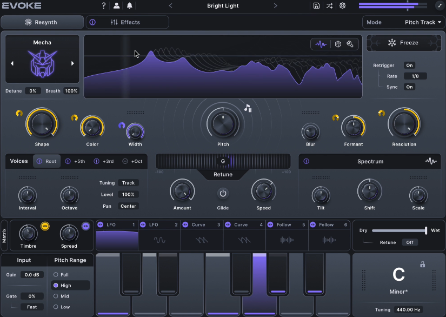Toggle the +5th voice power

coord(68,161)
